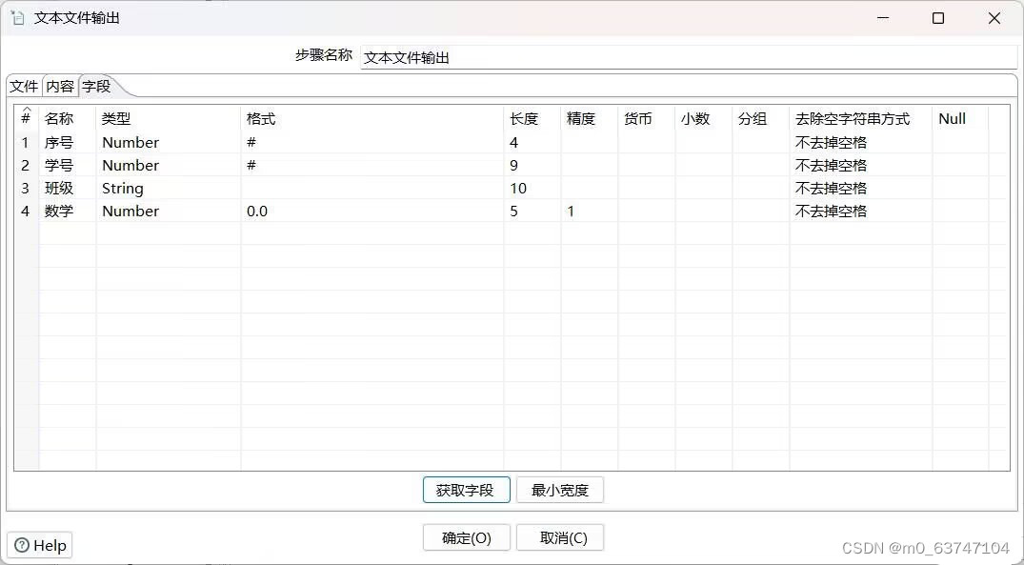Click the String type cell for 班级

[168, 188]
